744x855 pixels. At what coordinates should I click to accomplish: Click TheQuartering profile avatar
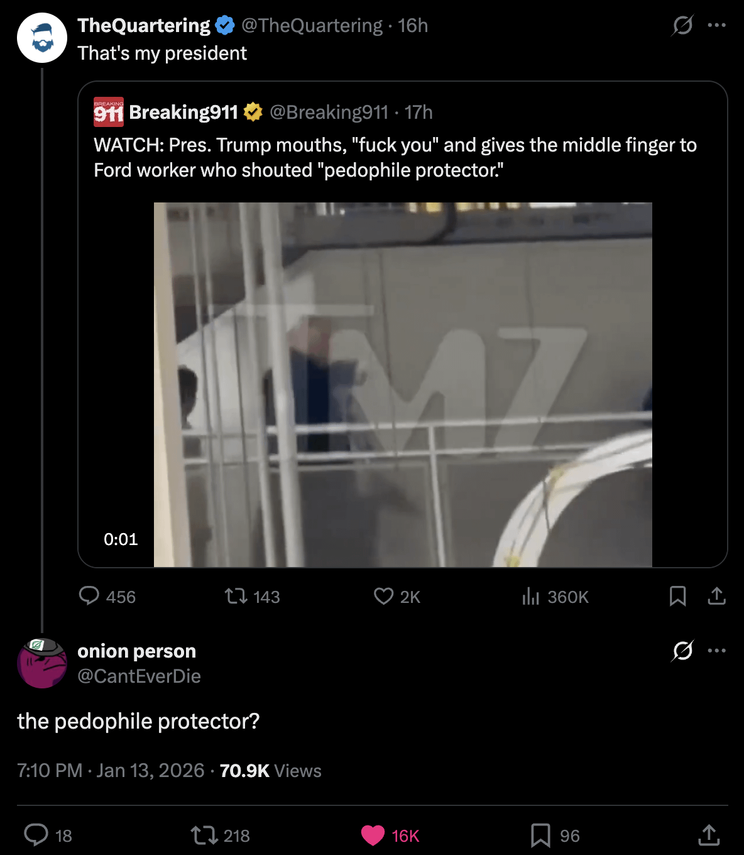(41, 38)
